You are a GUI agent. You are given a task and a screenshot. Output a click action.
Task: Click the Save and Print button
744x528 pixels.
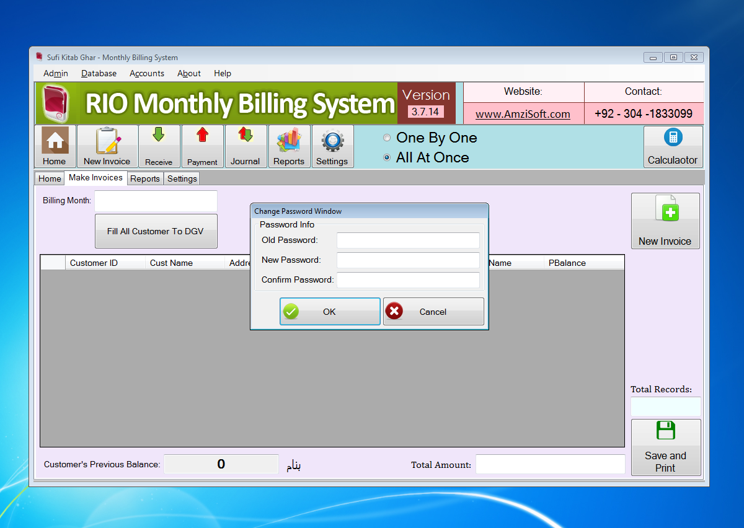[665, 447]
